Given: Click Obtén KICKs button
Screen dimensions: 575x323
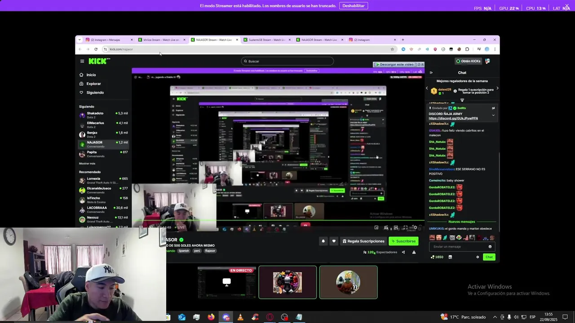Looking at the screenshot, I should 469,61.
